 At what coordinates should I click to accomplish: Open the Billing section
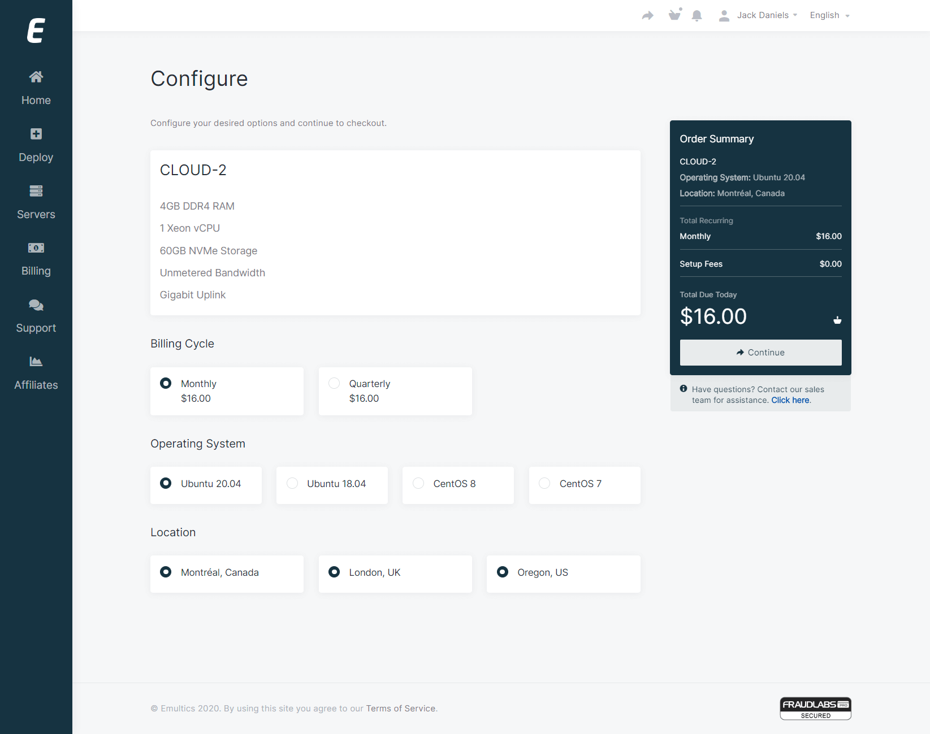pyautogui.click(x=36, y=259)
